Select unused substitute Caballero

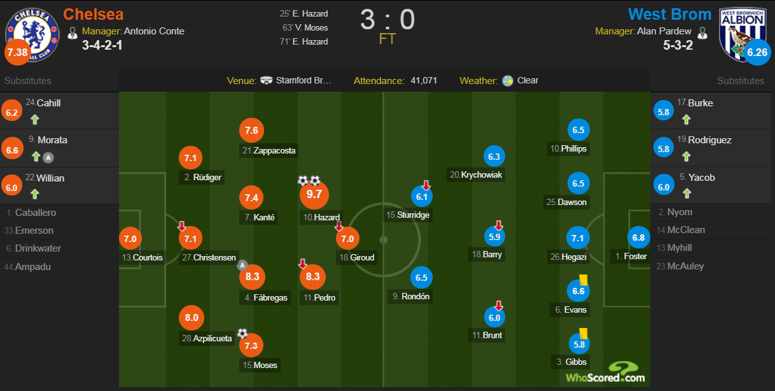click(x=36, y=213)
